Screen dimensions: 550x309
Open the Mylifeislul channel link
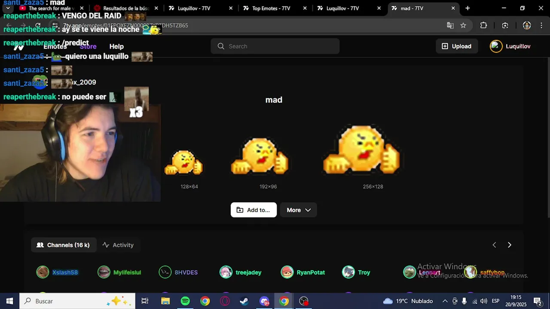pyautogui.click(x=127, y=273)
